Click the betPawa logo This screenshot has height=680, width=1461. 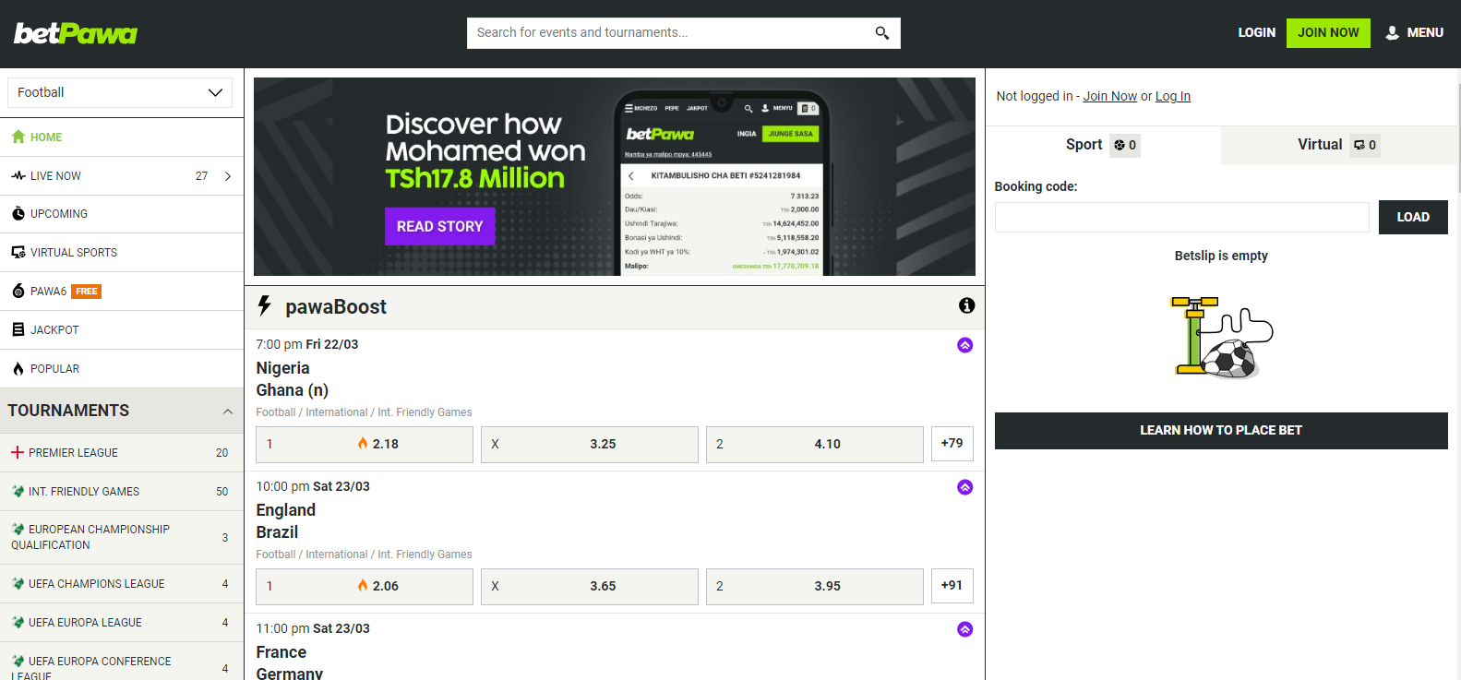click(76, 34)
